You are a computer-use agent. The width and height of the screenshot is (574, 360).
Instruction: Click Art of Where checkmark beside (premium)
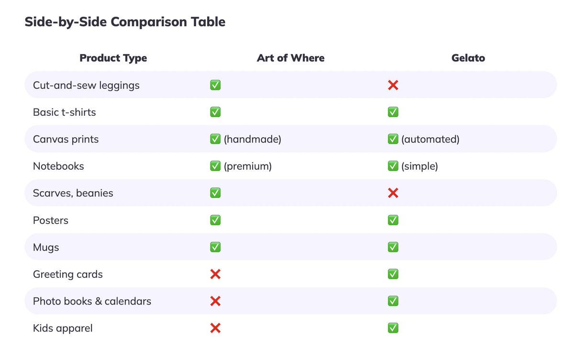pos(215,166)
